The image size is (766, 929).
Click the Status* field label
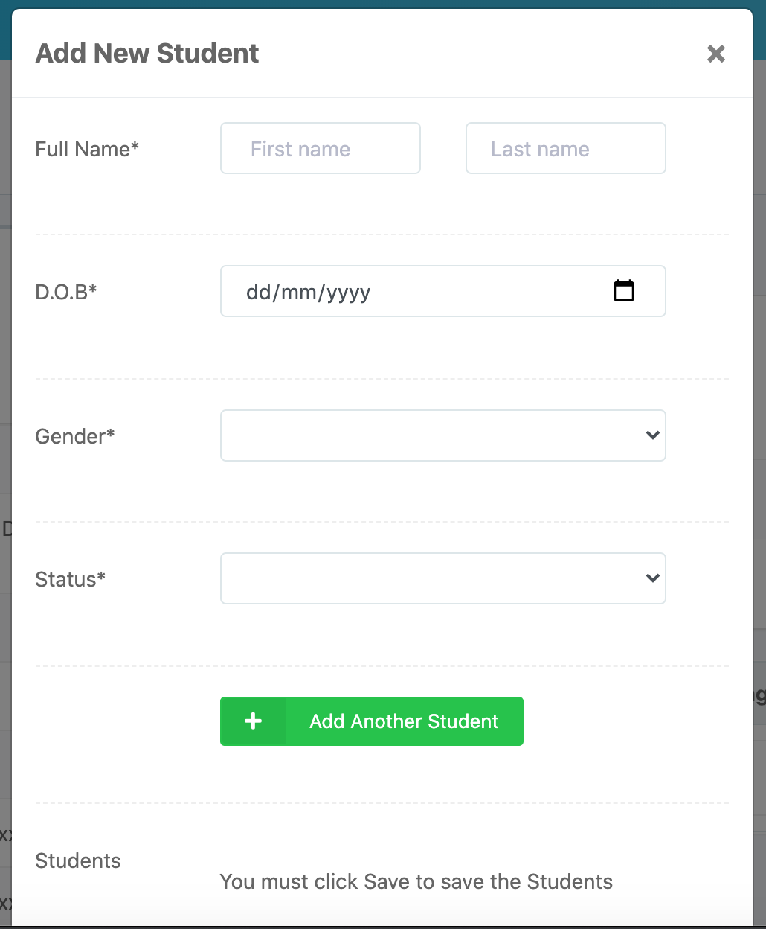coord(71,579)
